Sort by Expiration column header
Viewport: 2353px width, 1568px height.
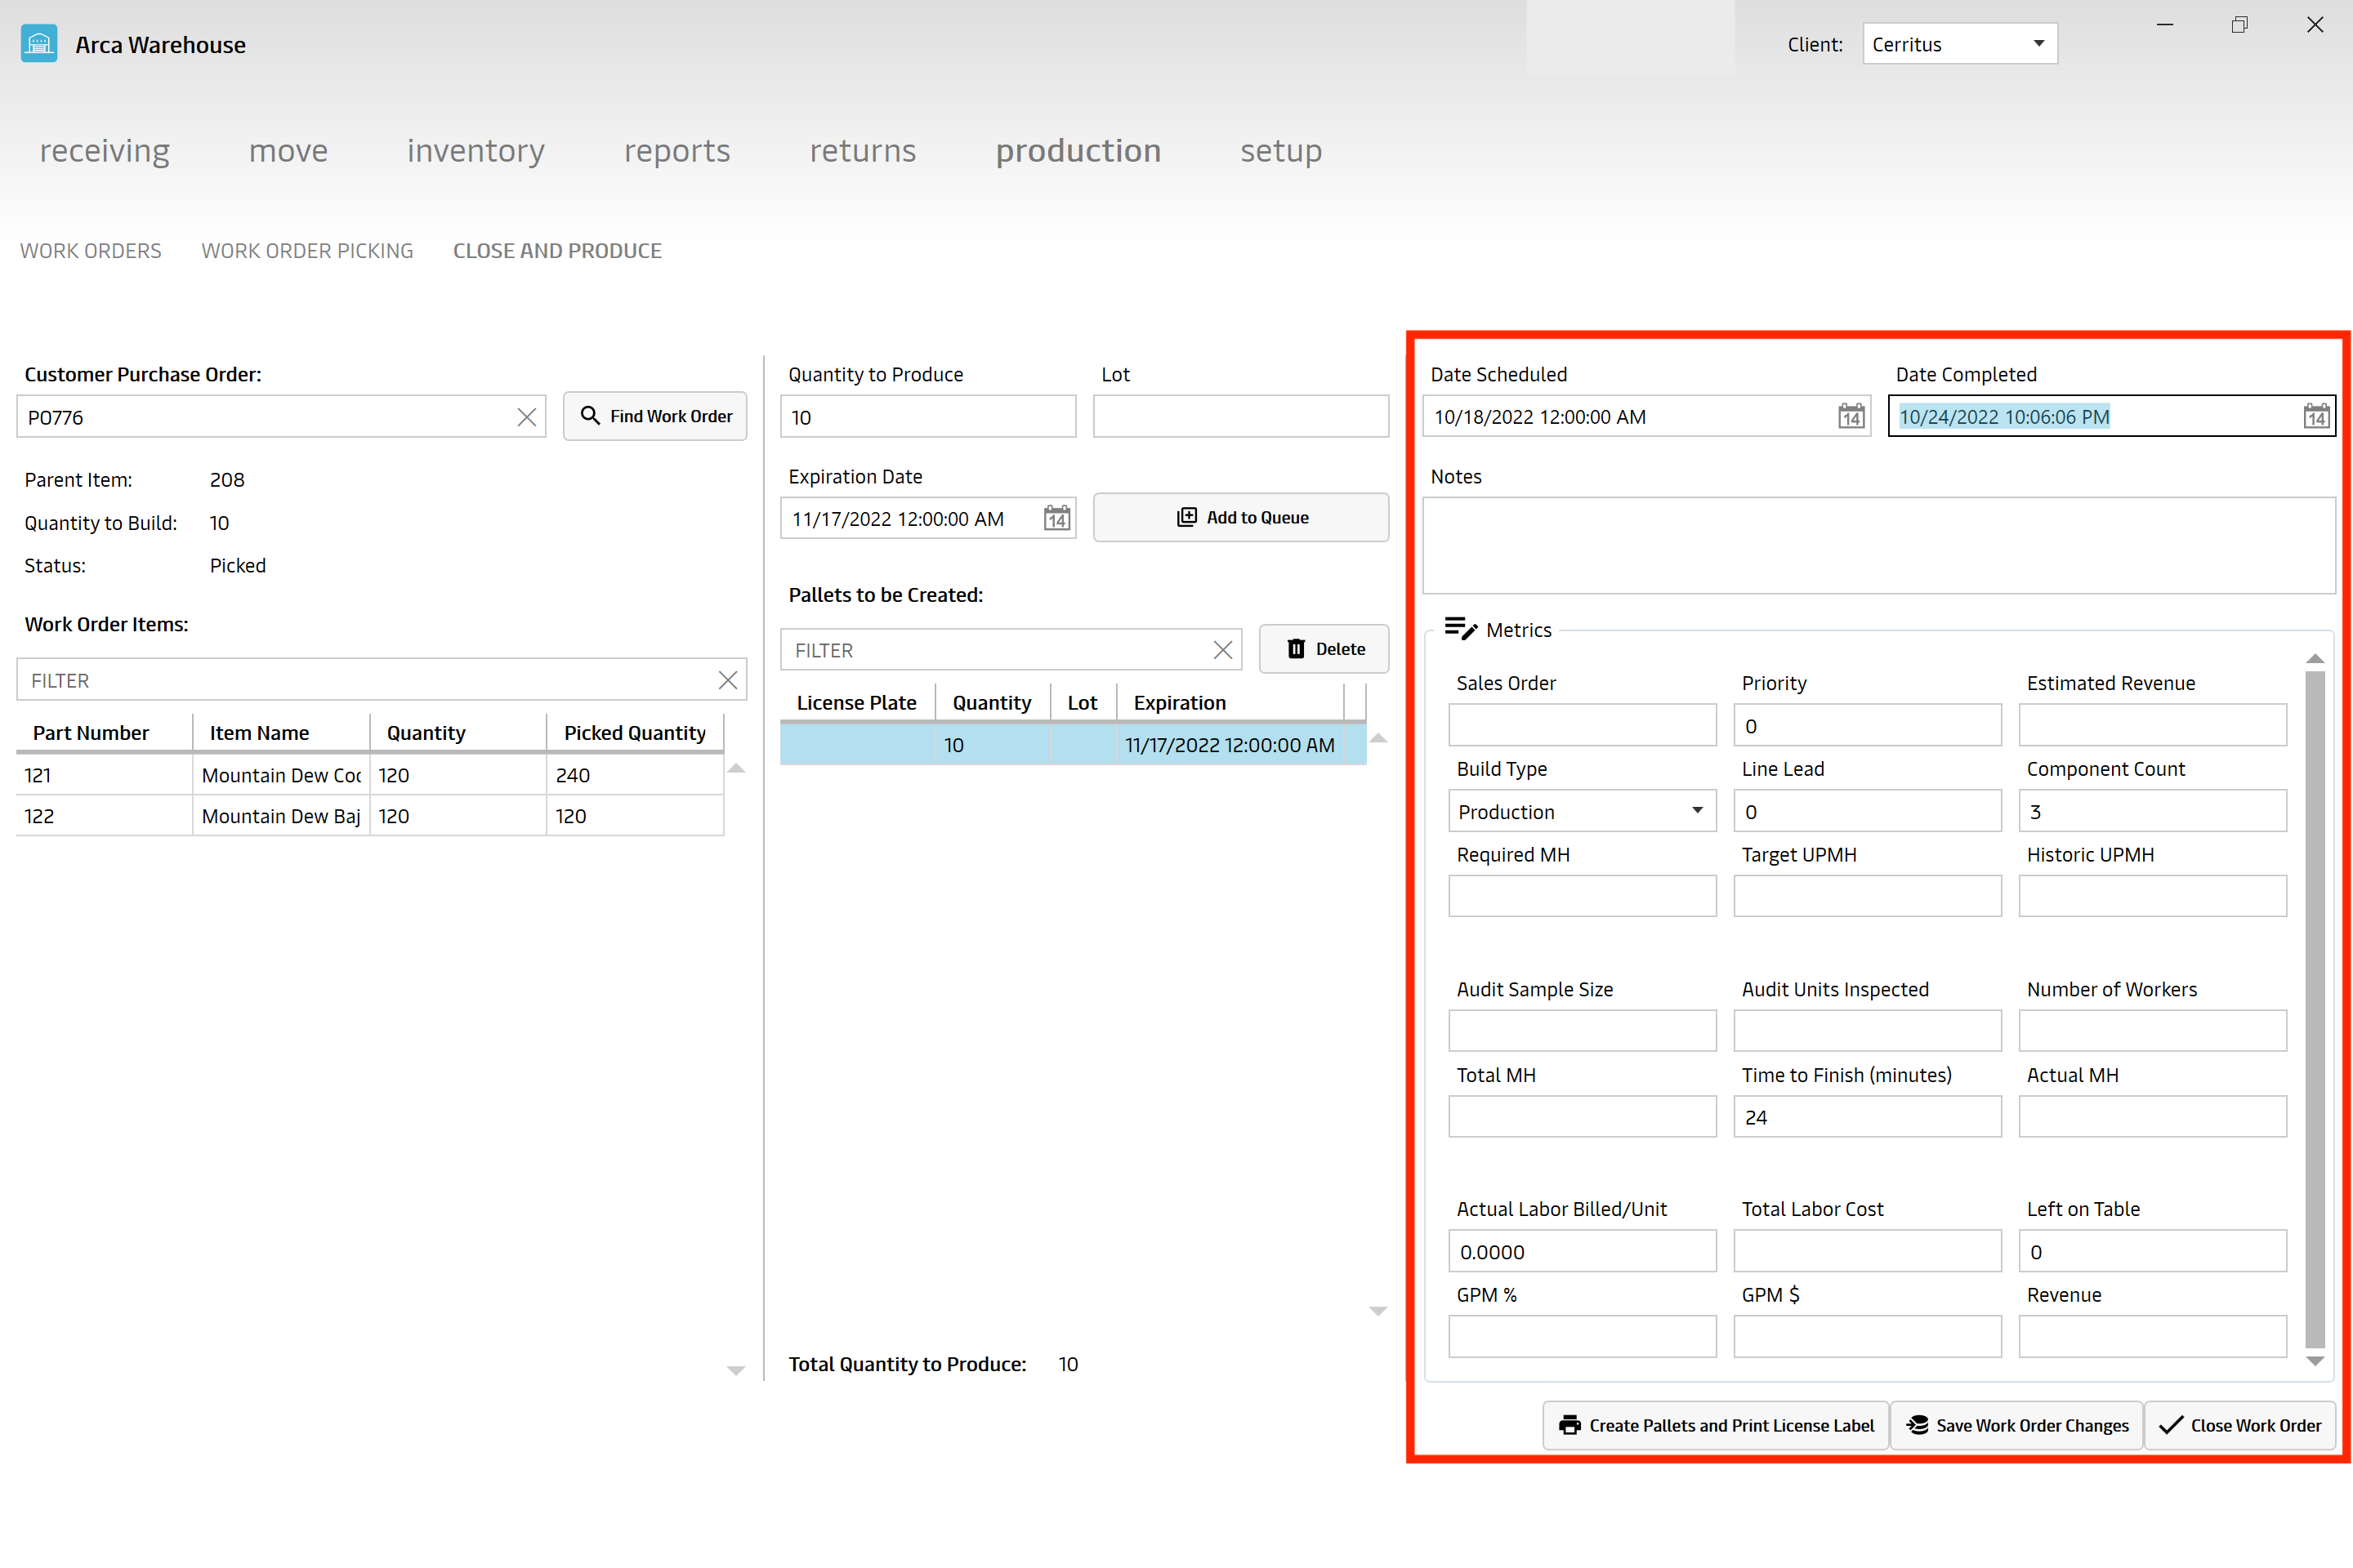point(1230,703)
